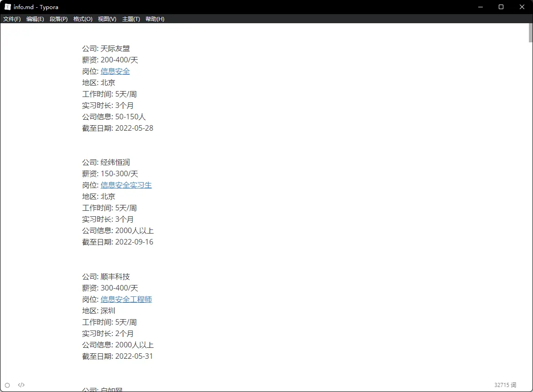Image resolution: width=533 pixels, height=392 pixels.
Task: Open the 格式(O) menu
Action: point(83,19)
